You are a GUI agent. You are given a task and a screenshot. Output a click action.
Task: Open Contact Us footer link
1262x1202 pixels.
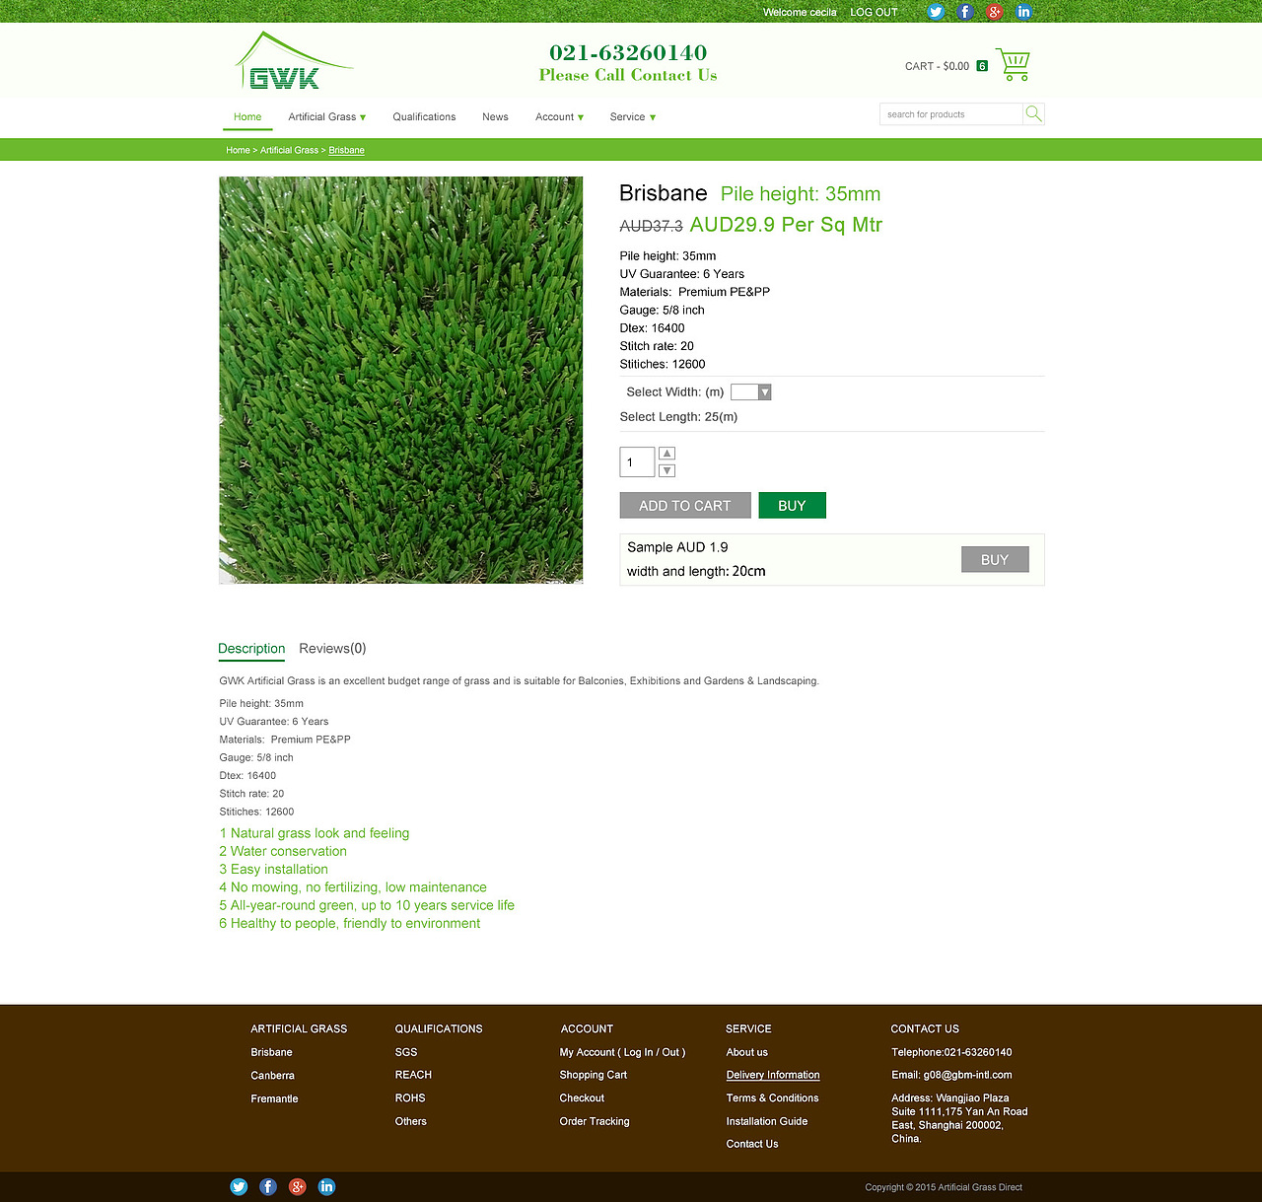(752, 1144)
